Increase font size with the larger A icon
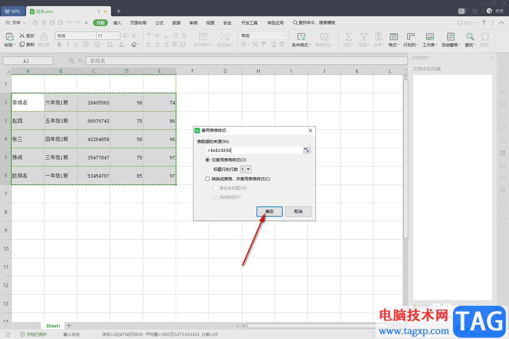Image resolution: width=509 pixels, height=339 pixels. [x=125, y=36]
